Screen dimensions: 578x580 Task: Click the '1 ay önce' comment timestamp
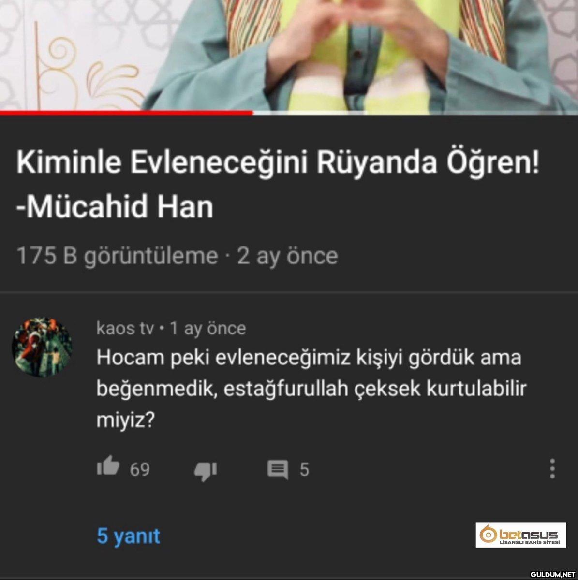pos(207,329)
